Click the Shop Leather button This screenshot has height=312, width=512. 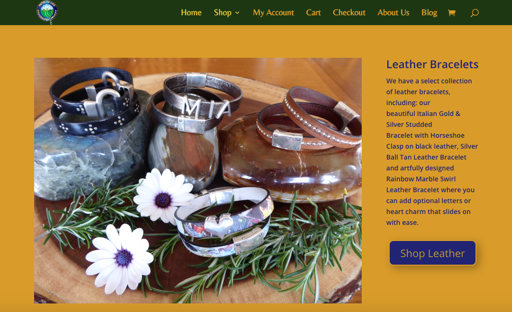[x=433, y=253]
